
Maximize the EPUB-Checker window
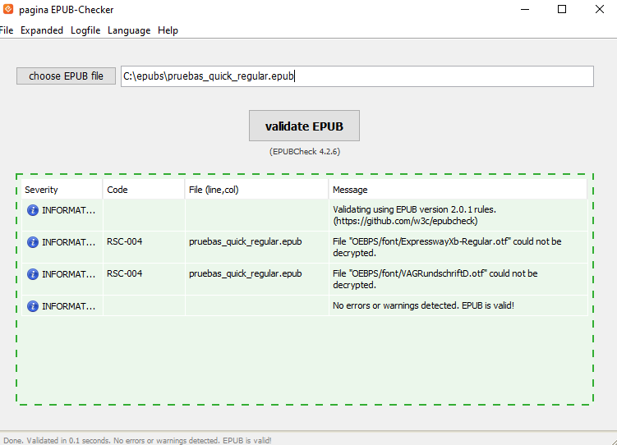click(x=562, y=9)
